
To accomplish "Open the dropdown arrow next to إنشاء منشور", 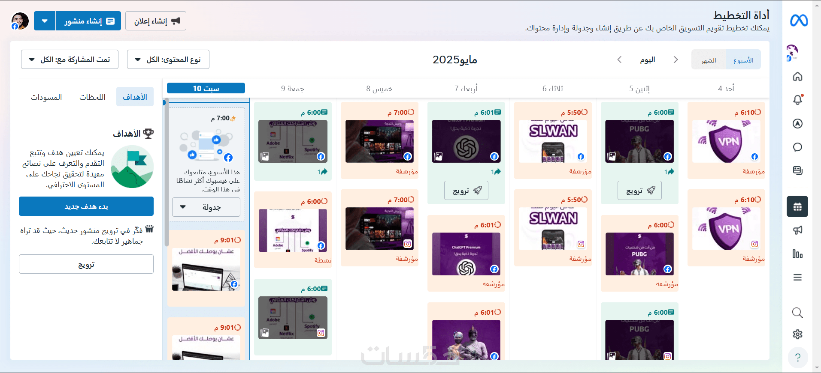I will 45,21.
